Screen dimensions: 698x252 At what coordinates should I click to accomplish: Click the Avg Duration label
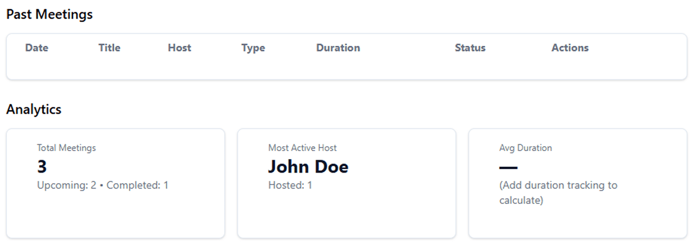click(526, 148)
